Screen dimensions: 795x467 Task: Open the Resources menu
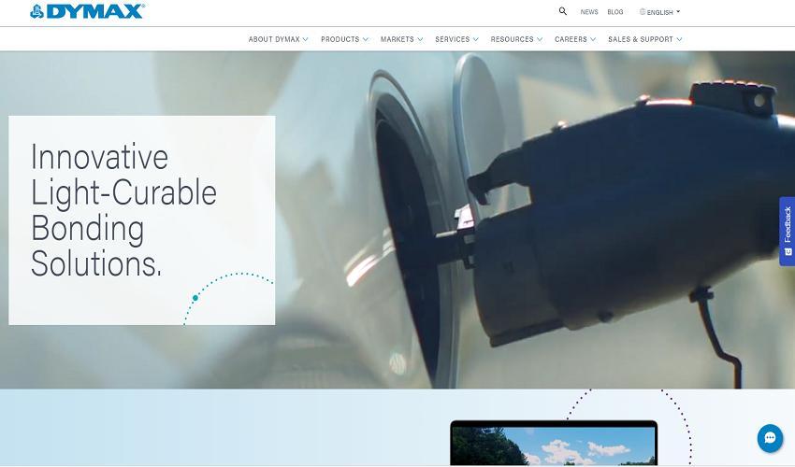(x=513, y=39)
